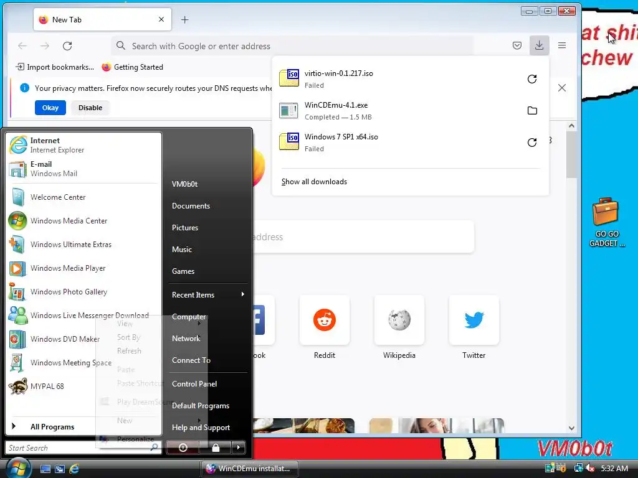Click Okay on the privacy notice
Screen dimensions: 638x478
click(50, 108)
